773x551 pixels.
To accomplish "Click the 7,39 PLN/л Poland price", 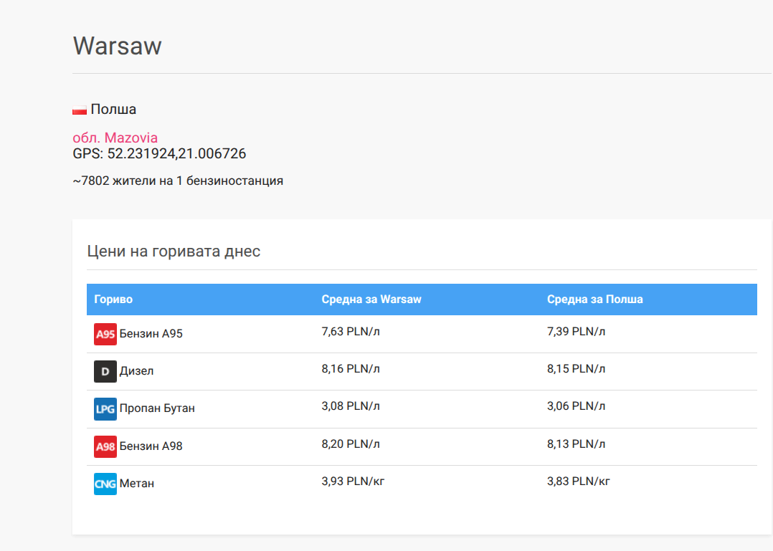I will tap(576, 332).
